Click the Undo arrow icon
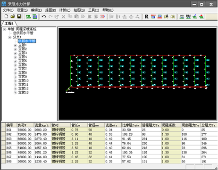This screenshot has width=218, height=170. (x=44, y=16)
